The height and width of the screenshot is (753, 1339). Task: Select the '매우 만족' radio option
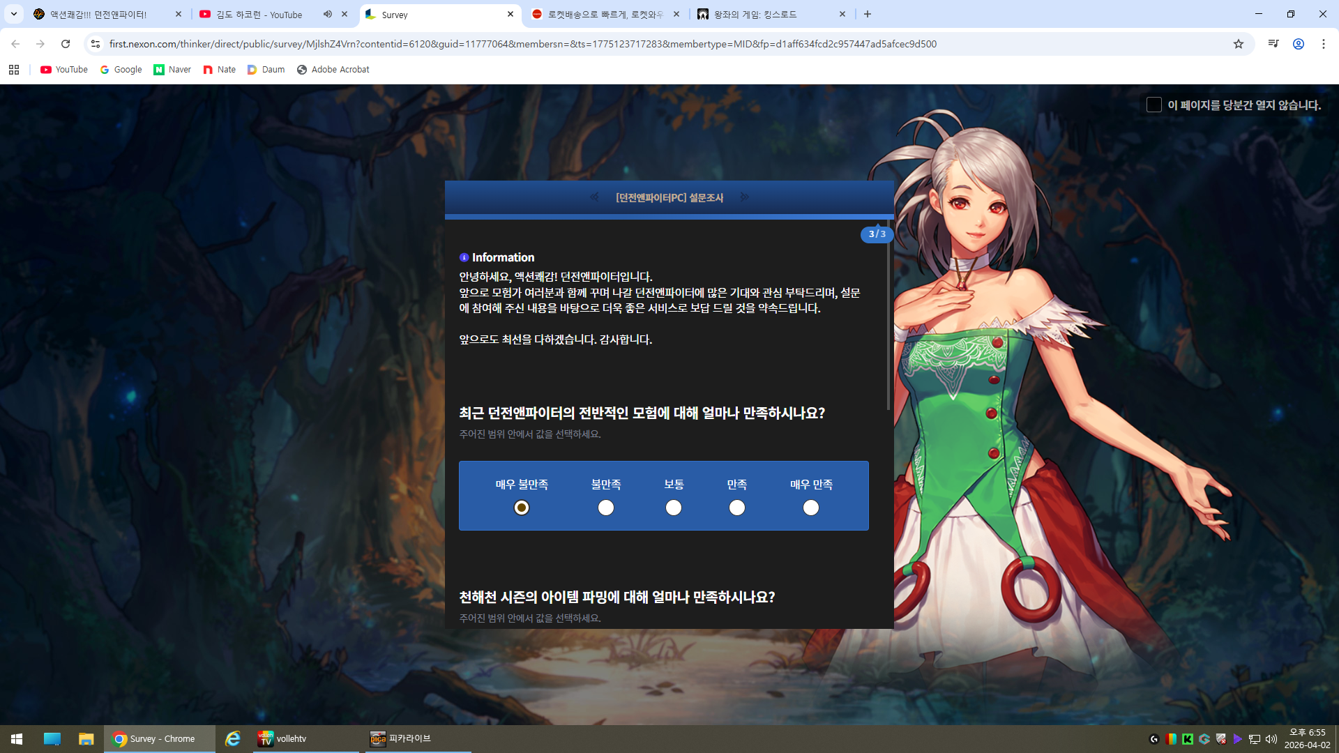[x=810, y=508]
